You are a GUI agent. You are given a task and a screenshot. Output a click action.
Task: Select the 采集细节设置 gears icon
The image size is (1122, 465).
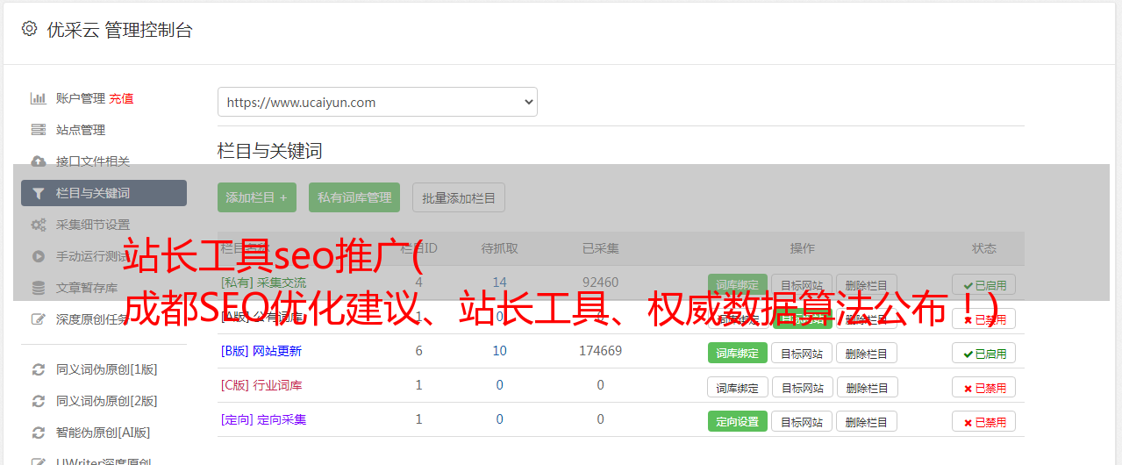point(39,225)
